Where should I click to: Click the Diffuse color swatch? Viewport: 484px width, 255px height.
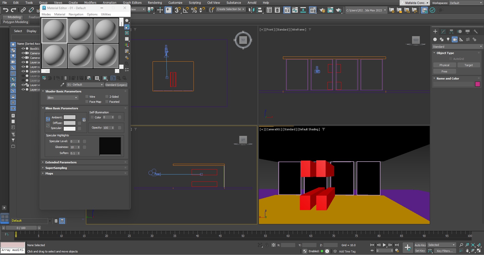69,123
